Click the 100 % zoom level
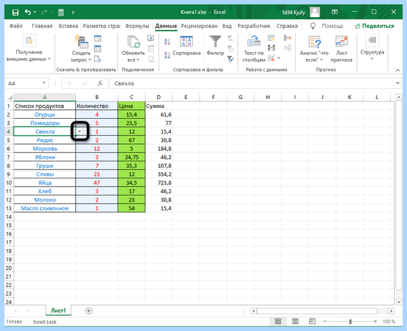Image resolution: width=407 pixels, height=331 pixels. pos(389,322)
